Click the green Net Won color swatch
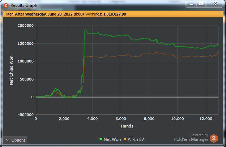The image size is (226, 147). [x=101, y=139]
